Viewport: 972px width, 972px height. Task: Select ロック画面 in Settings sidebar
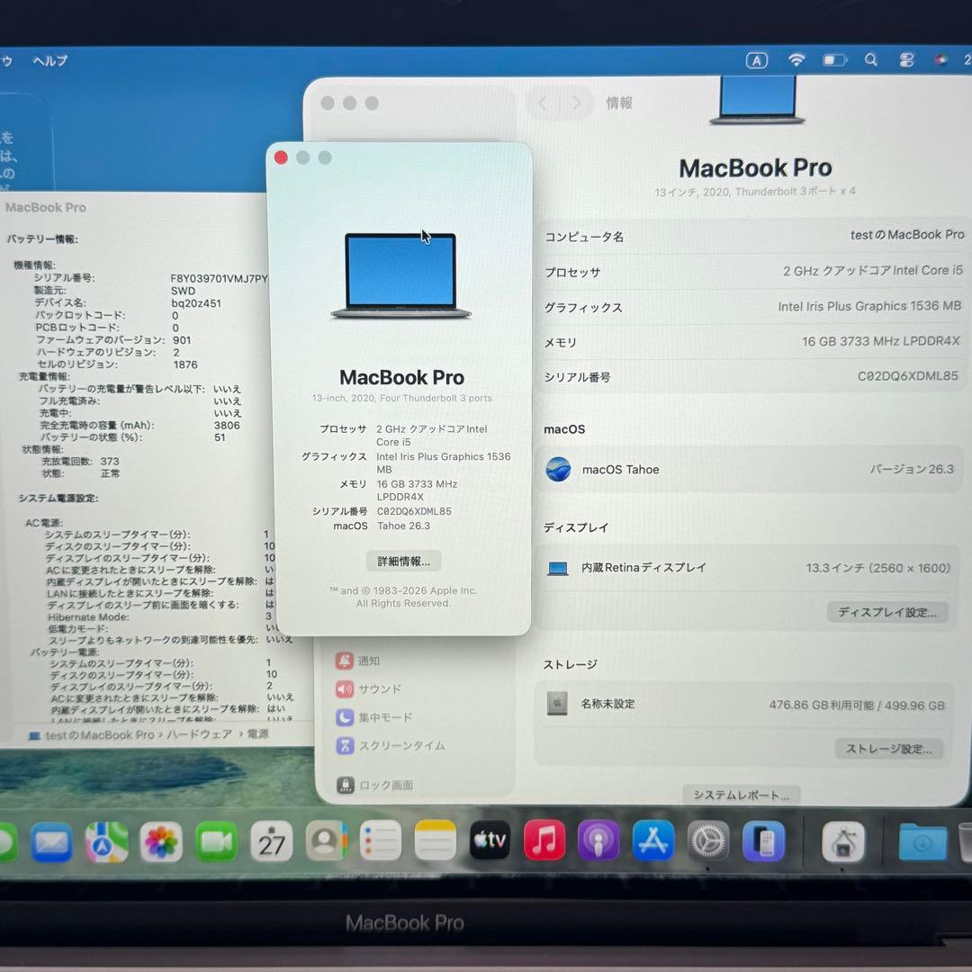click(x=374, y=786)
